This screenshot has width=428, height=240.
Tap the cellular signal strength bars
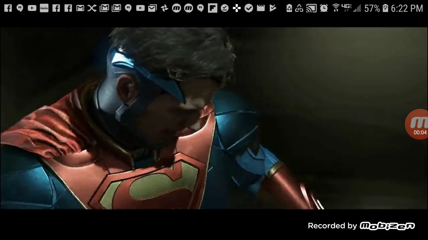point(357,8)
